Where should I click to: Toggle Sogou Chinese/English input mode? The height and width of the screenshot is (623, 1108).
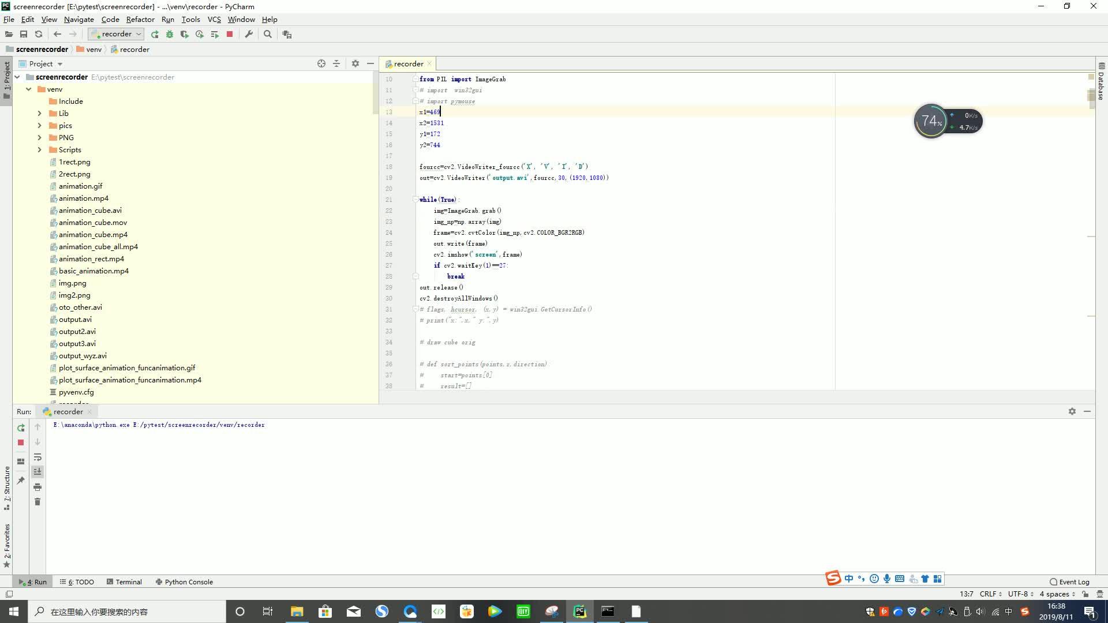tap(849, 579)
